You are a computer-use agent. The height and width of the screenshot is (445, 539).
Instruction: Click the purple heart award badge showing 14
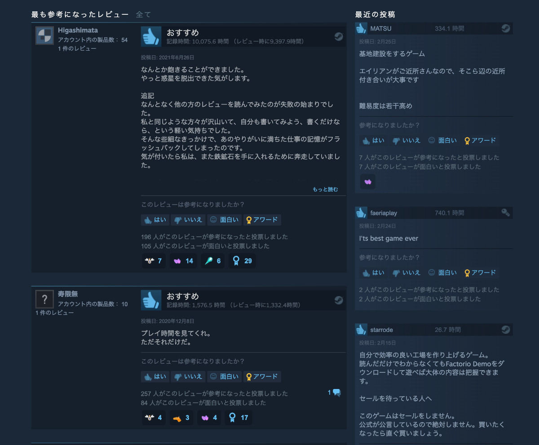tap(183, 261)
